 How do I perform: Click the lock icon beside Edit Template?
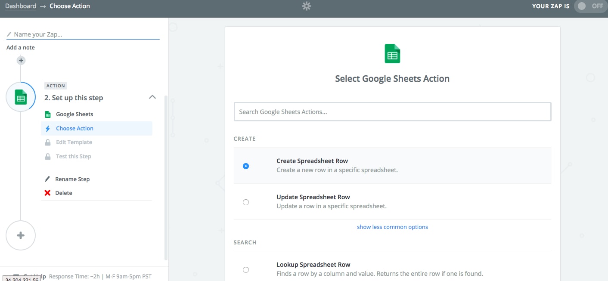tap(48, 142)
